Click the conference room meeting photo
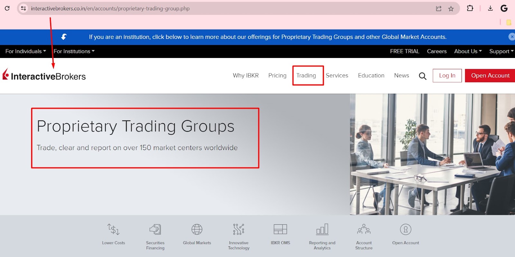Screen dimensions: 515x257 coord(432,154)
